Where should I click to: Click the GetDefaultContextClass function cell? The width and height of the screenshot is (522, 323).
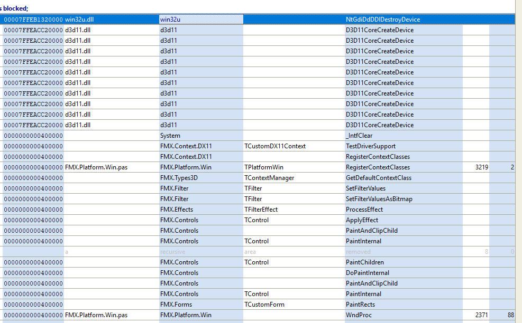click(x=404, y=178)
